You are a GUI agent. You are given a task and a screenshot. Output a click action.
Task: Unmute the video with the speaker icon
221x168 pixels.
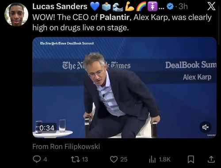(206, 127)
